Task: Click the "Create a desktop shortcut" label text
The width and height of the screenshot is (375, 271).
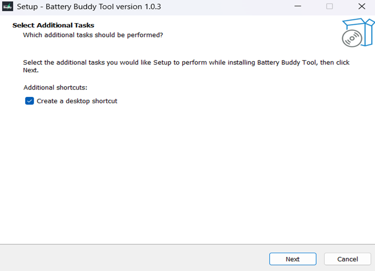Action: click(x=77, y=101)
